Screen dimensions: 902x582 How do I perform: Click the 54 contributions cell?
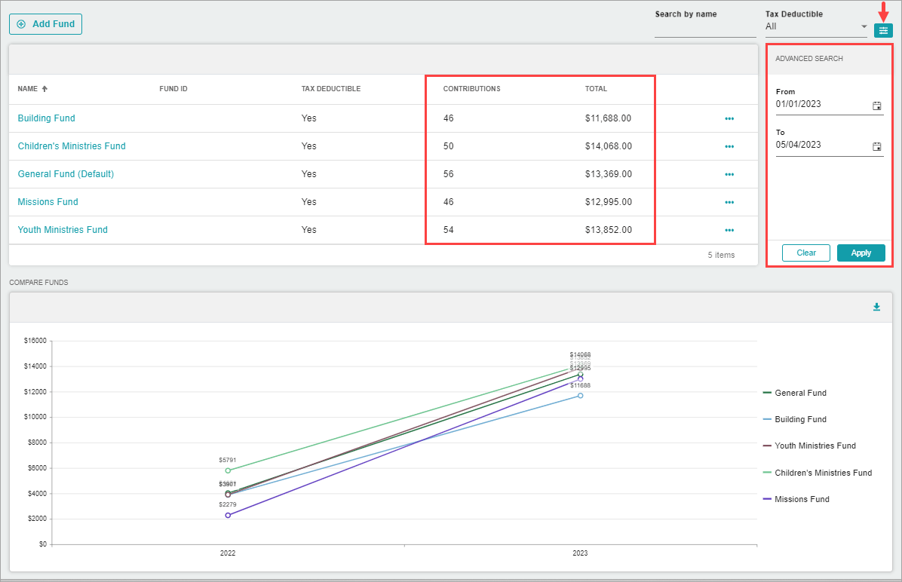tap(448, 230)
